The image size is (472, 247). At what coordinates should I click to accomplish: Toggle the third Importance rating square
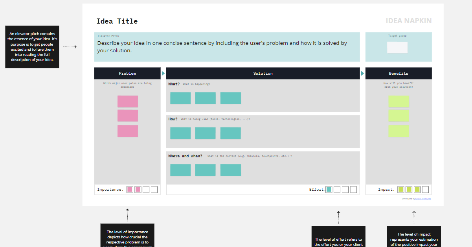pos(146,189)
